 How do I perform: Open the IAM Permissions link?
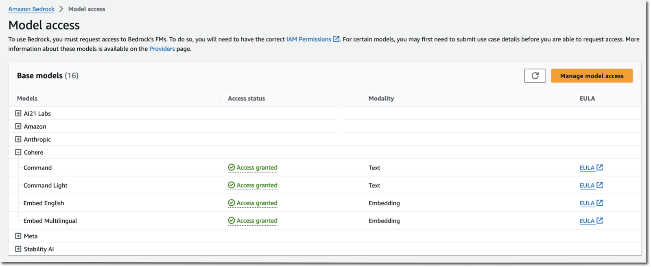point(308,39)
